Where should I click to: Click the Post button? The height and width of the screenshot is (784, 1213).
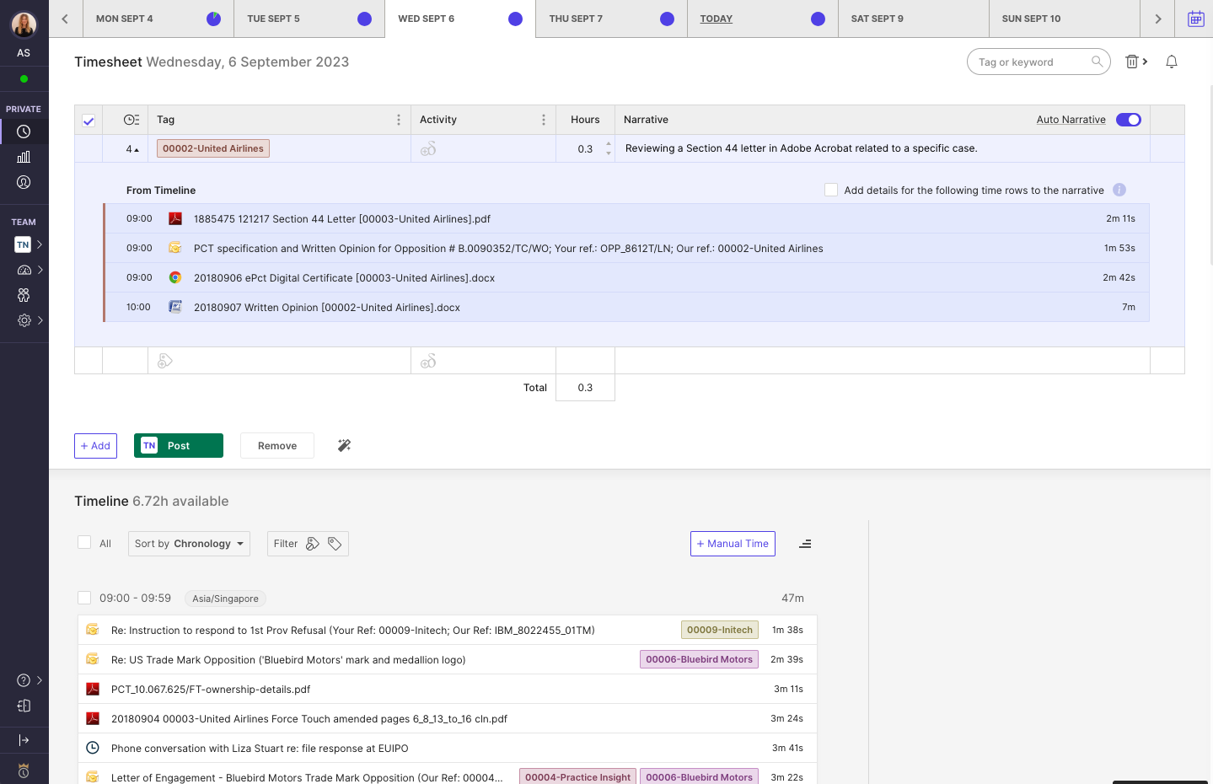coord(178,445)
